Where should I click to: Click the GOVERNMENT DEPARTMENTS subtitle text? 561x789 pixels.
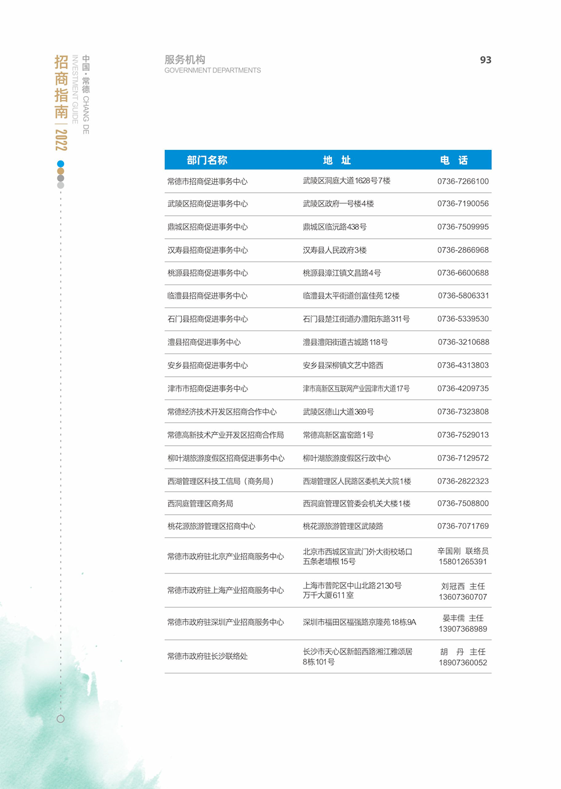213,70
